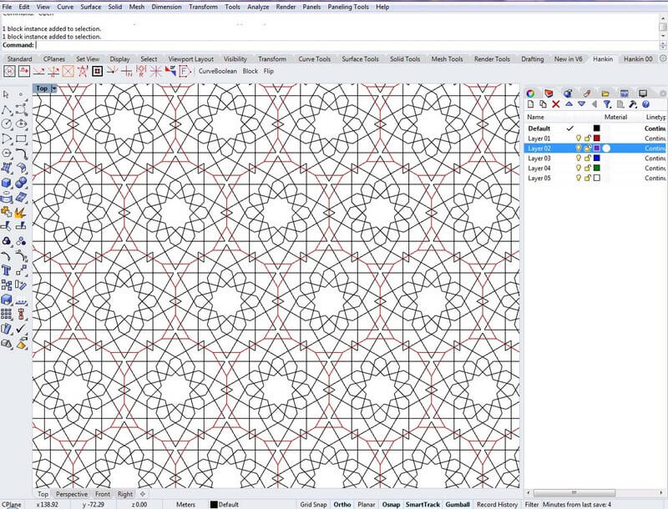Image resolution: width=668 pixels, height=509 pixels.
Task: Click the Flip button in Hankin toolbar
Action: (269, 72)
